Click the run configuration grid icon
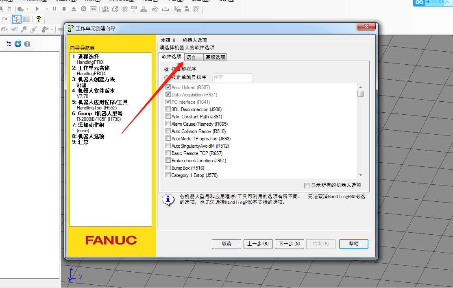The width and height of the screenshot is (453, 288). (x=105, y=9)
